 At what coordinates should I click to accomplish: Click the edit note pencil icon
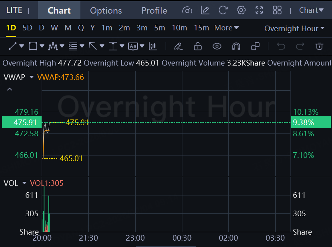click(205, 10)
